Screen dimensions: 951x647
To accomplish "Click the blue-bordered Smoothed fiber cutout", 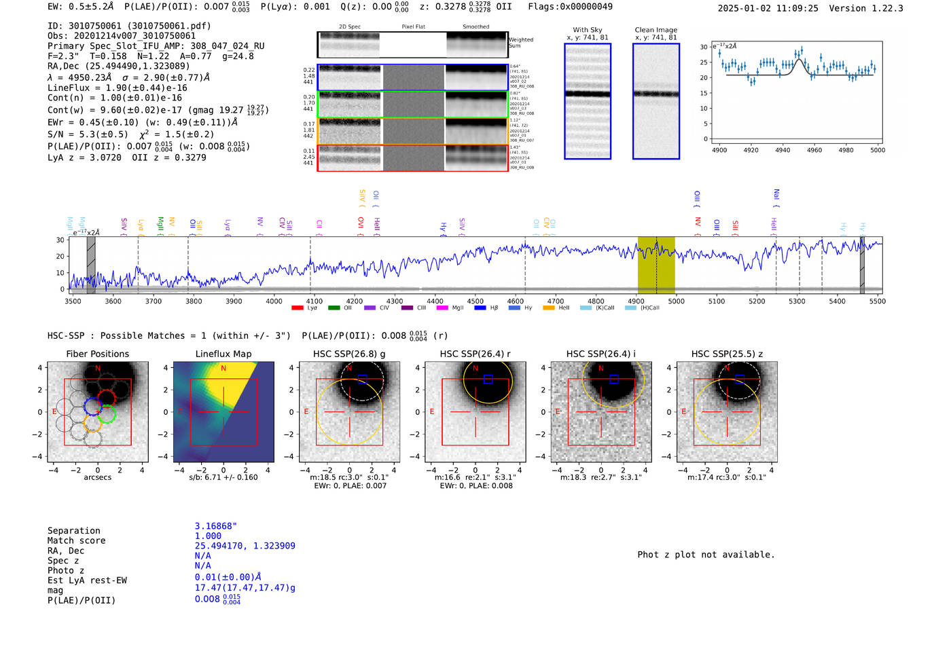I will click(x=477, y=77).
